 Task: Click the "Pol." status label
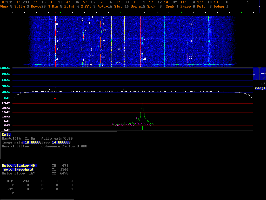point(201,7)
